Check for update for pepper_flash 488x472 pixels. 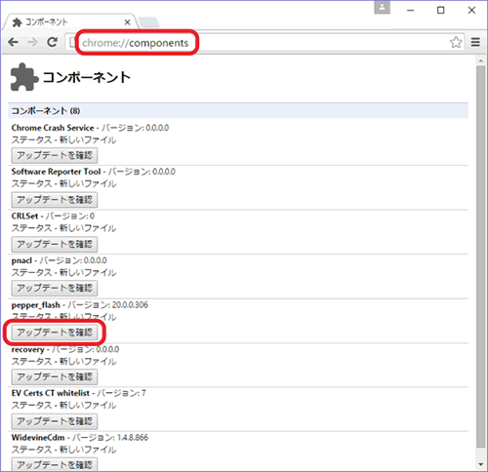point(55,333)
